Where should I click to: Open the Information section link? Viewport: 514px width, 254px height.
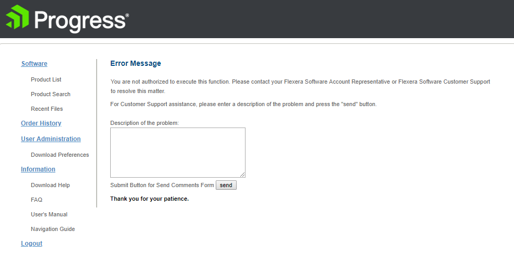coord(38,169)
